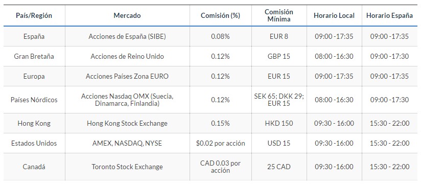Click the Mercado column header

tap(127, 15)
